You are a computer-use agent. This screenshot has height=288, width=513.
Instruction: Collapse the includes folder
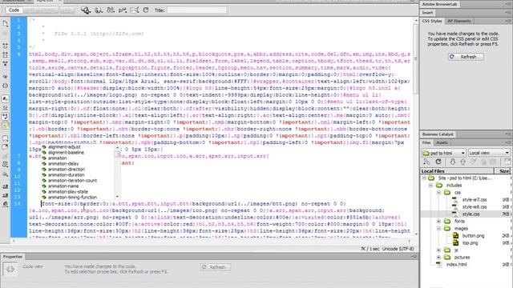pyautogui.click(x=431, y=186)
